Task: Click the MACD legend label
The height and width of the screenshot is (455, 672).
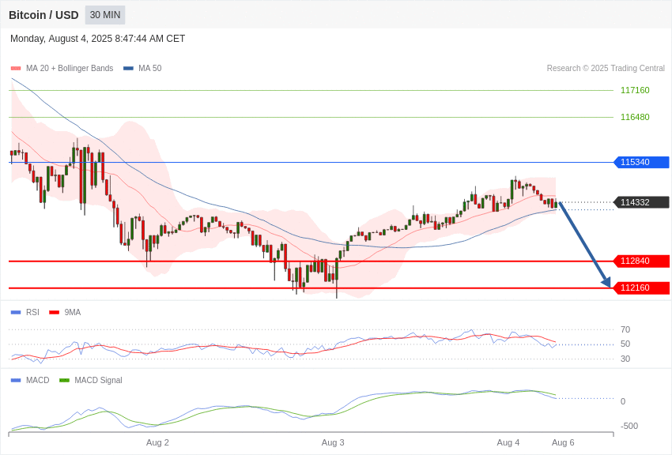Action: [38, 380]
